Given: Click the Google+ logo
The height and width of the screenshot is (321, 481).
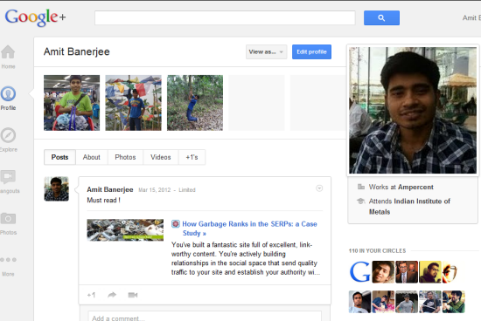Looking at the screenshot, I should (35, 17).
